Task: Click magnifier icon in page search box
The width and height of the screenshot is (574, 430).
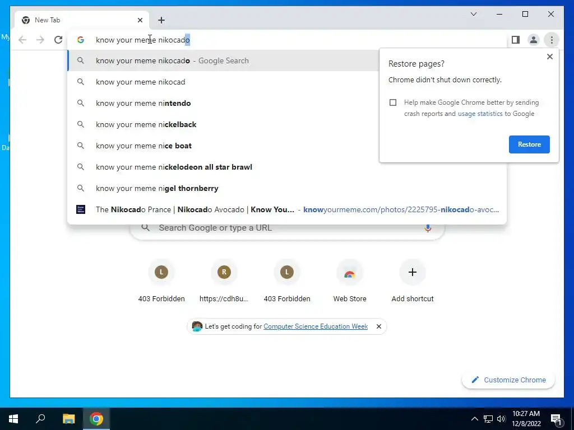Action: 145,228
